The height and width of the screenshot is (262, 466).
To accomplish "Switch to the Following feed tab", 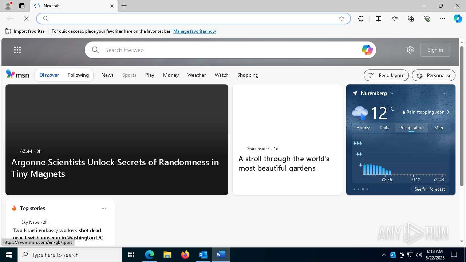I will coord(78,75).
